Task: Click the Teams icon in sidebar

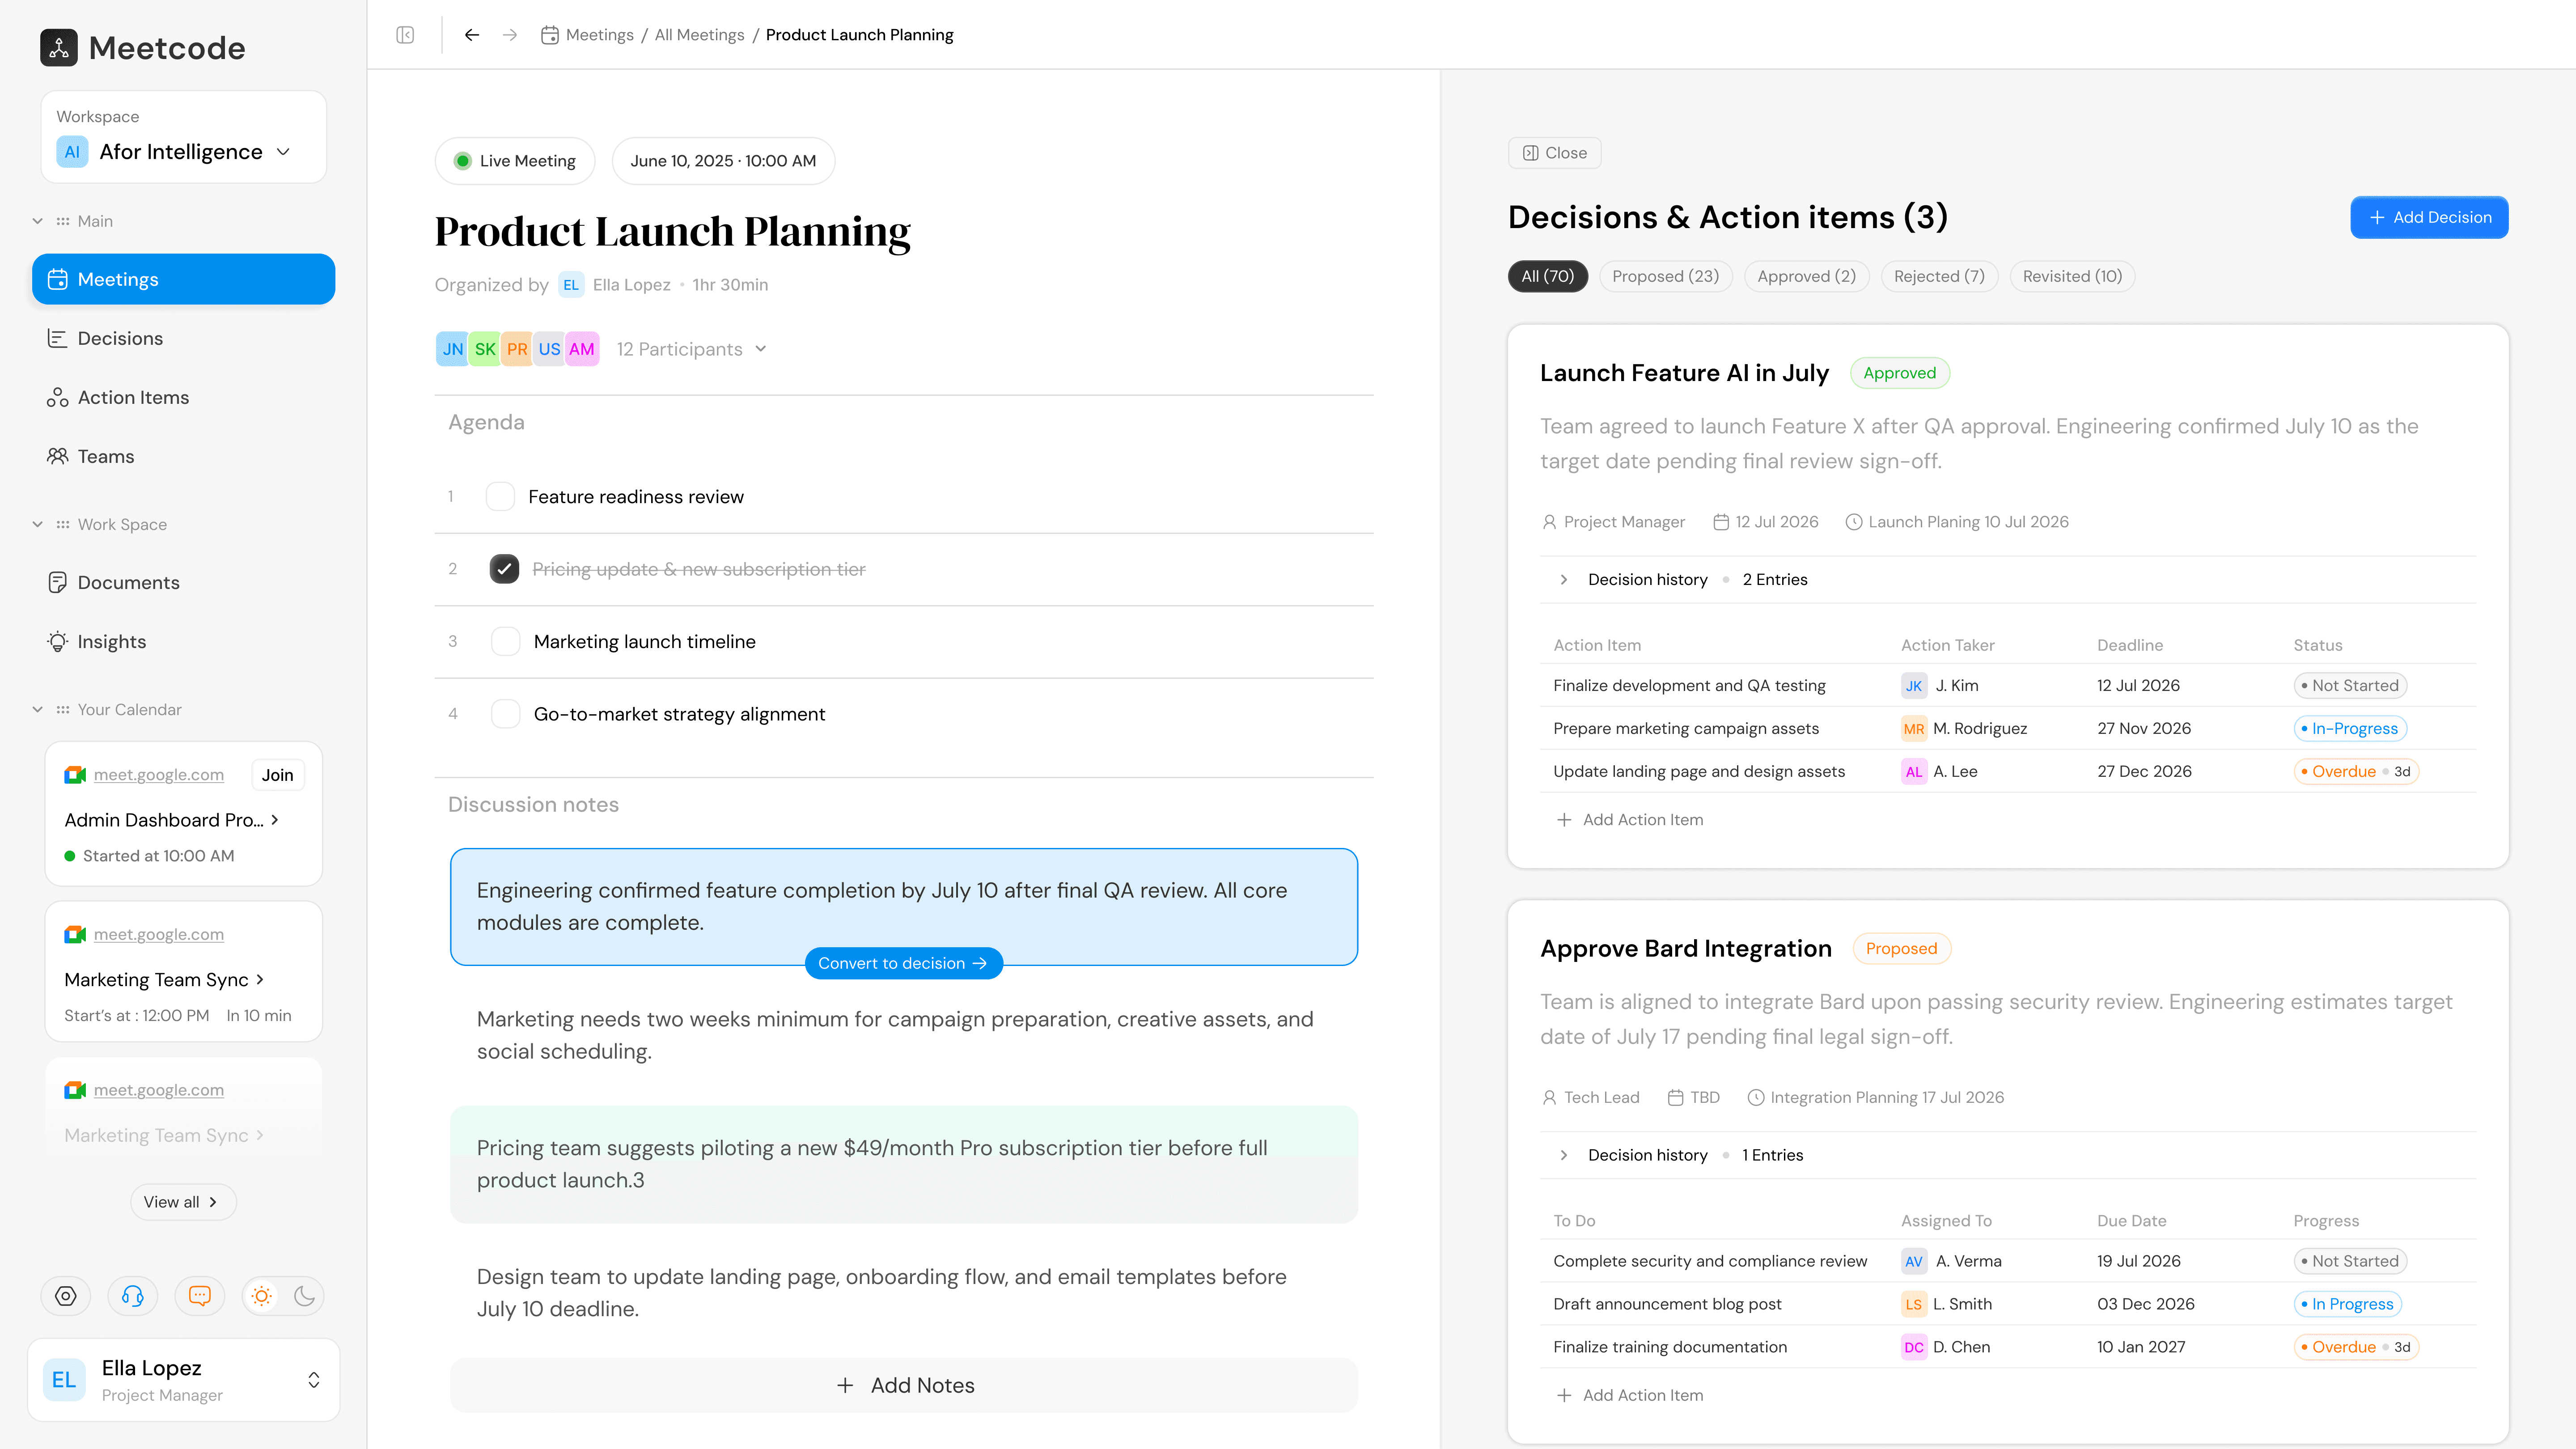Action: pos(58,456)
